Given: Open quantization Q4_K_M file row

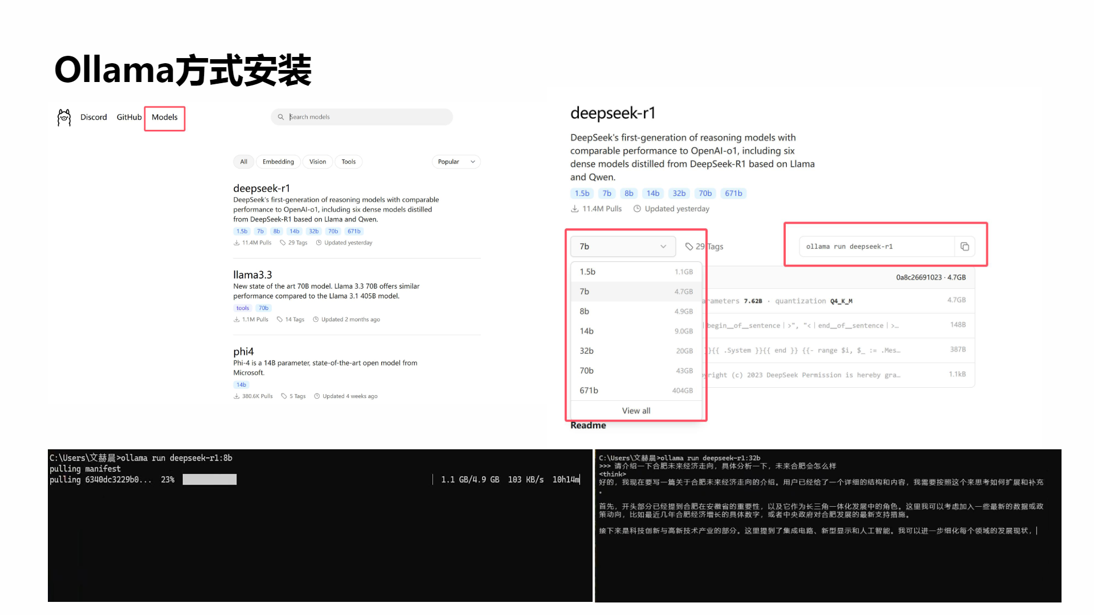Looking at the screenshot, I should pos(838,301).
